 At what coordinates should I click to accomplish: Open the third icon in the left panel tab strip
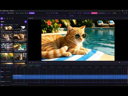tap(7, 18)
